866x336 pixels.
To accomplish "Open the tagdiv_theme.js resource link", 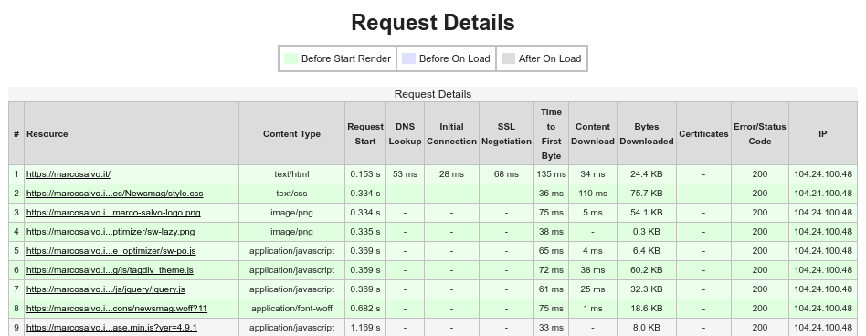I will point(110,270).
